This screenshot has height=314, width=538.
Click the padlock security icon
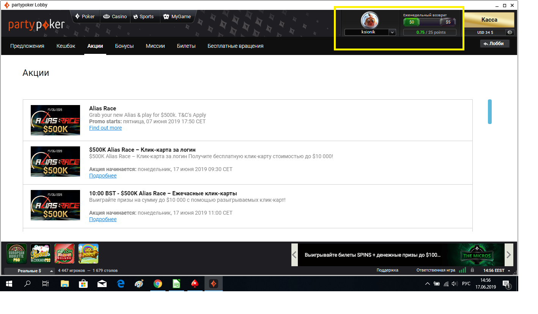472,270
